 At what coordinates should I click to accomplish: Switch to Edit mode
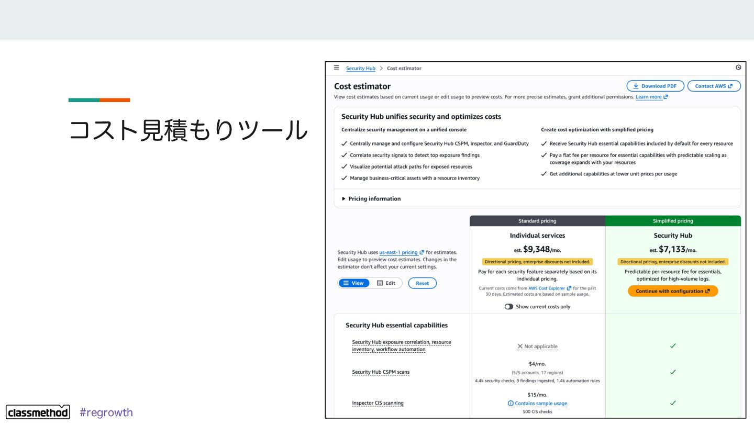pyautogui.click(x=386, y=283)
